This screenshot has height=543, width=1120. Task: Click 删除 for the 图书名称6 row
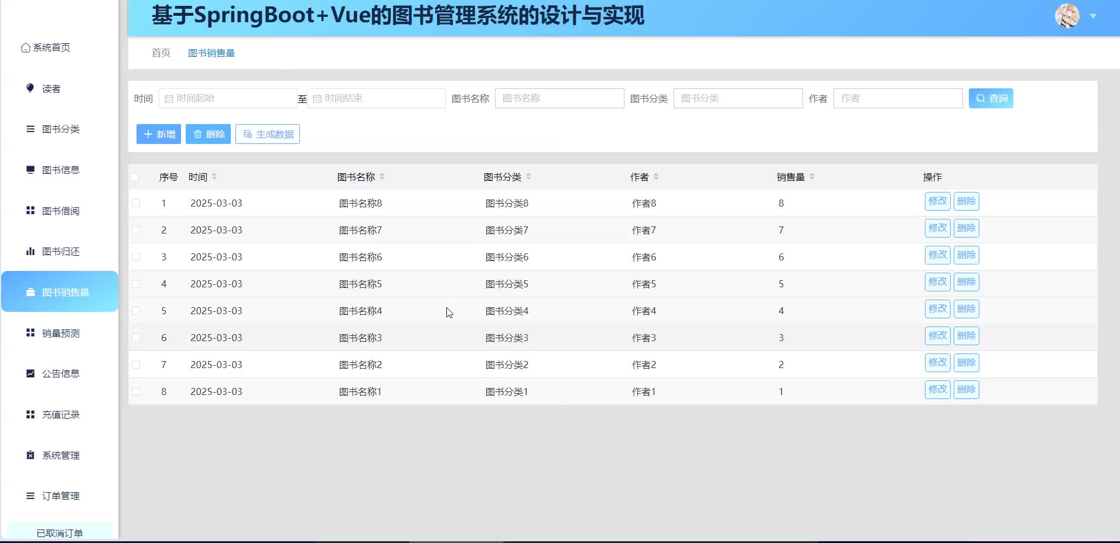(x=967, y=255)
